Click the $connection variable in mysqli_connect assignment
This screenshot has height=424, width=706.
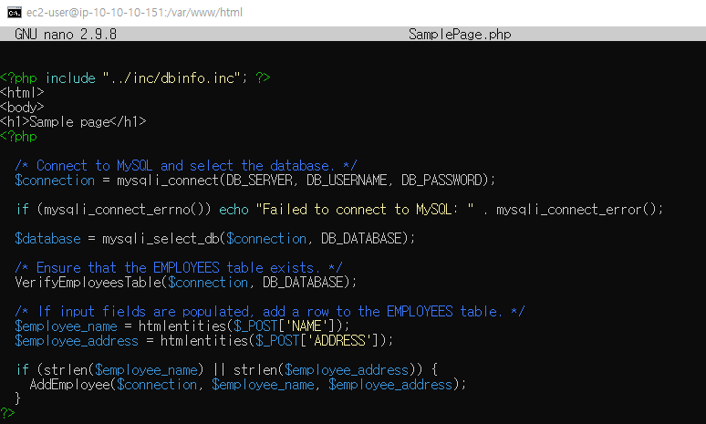pyautogui.click(x=55, y=181)
